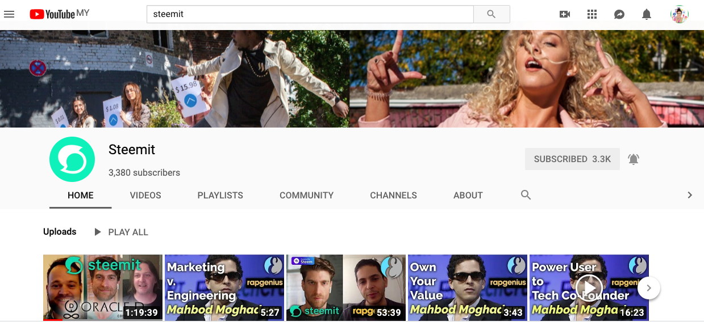
Task: Click the SUBSCRIBED 3.3K button
Action: 572,159
